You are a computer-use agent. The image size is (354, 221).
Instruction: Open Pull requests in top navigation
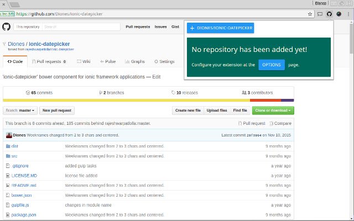138,27
